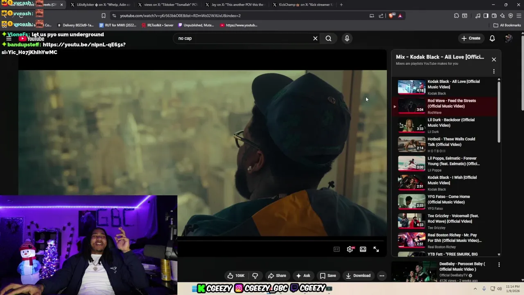524x295 pixels.
Task: Play Real Boston Richey - Mr. Pay For Shit
Action: pos(445,241)
